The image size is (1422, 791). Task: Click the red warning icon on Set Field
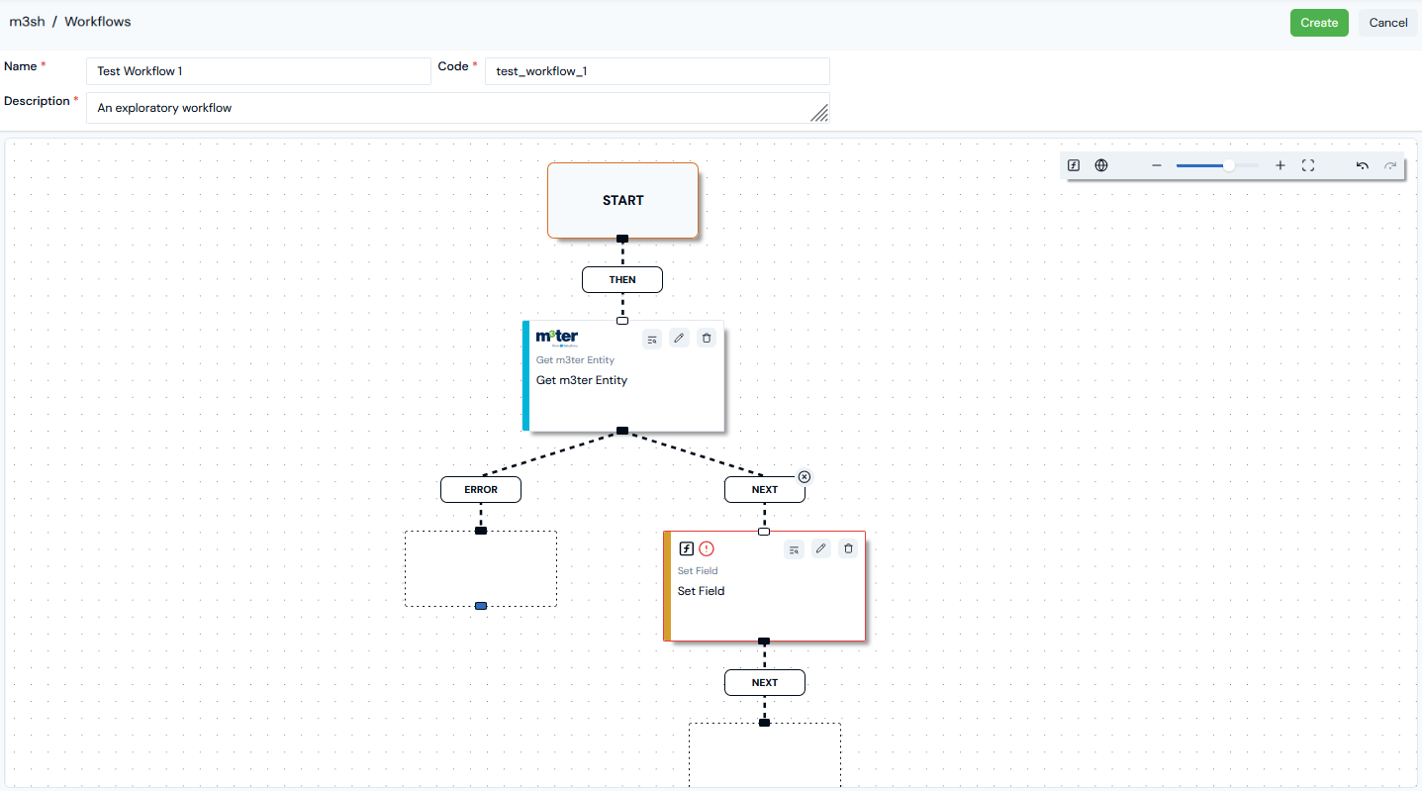pyautogui.click(x=707, y=548)
